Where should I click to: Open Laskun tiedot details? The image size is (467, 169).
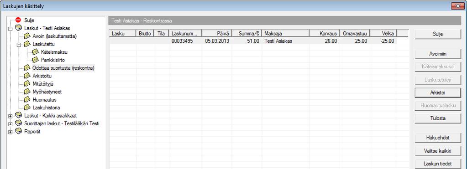point(437,164)
